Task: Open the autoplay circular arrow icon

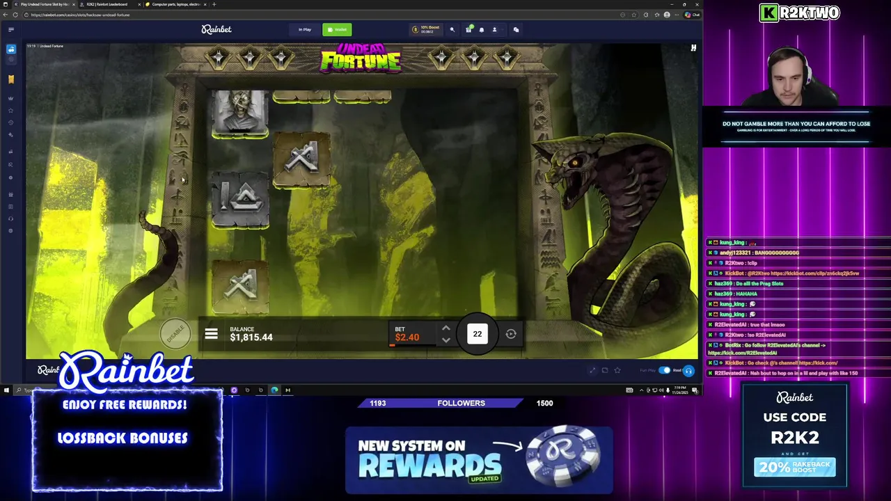Action: pos(511,334)
